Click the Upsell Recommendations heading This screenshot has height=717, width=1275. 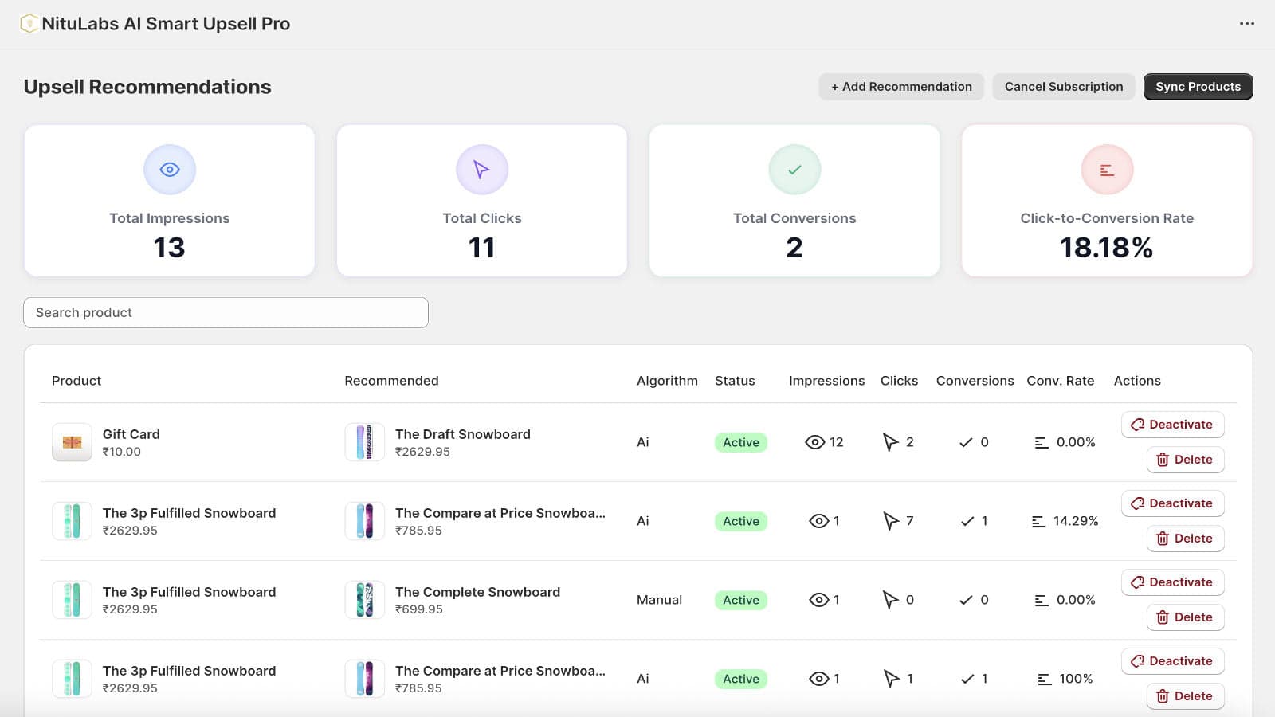click(147, 87)
